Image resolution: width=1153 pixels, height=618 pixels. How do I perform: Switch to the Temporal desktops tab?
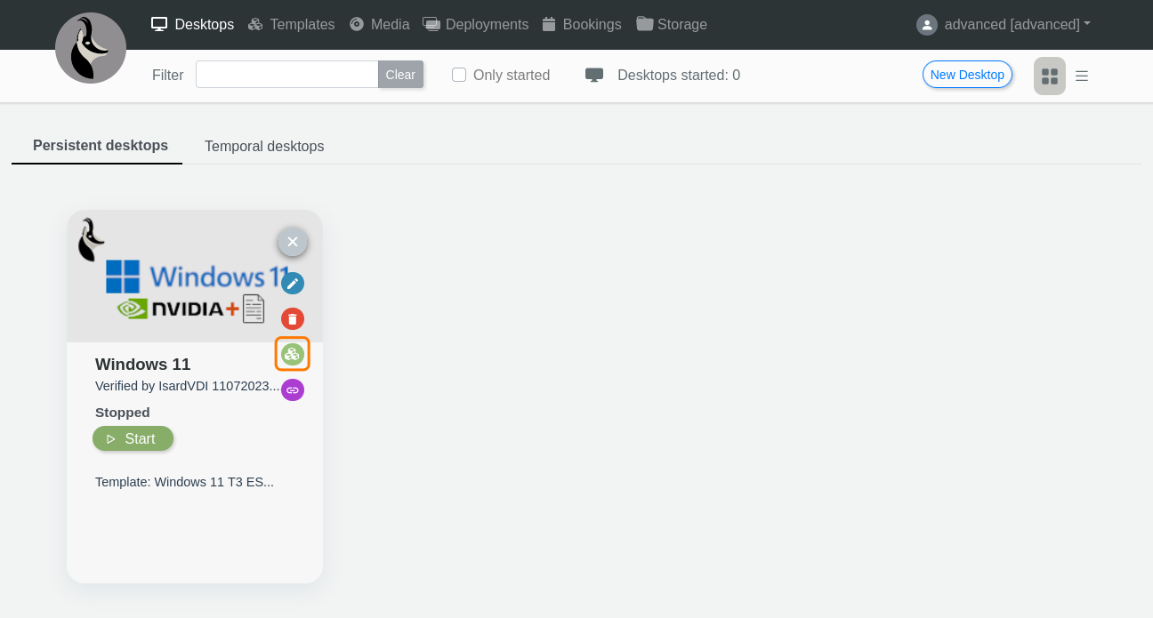264,146
